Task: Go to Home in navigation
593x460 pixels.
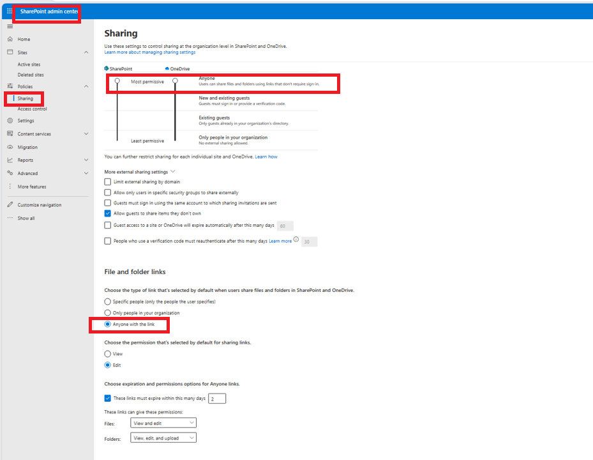Action: [24, 39]
